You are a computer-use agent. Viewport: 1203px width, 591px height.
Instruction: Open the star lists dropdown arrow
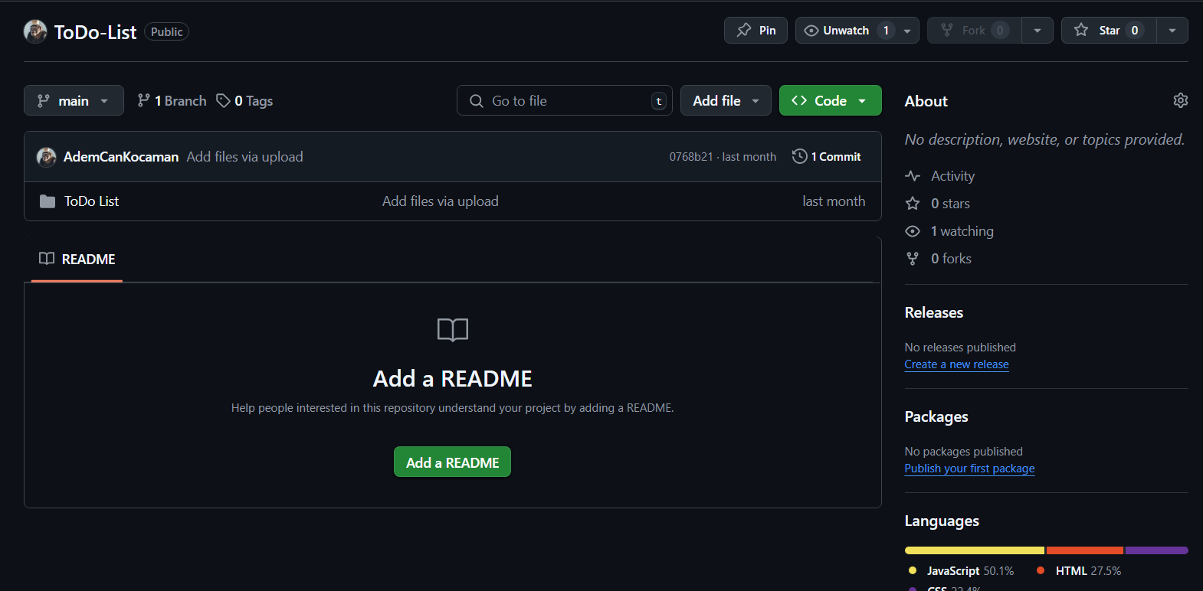(x=1172, y=31)
